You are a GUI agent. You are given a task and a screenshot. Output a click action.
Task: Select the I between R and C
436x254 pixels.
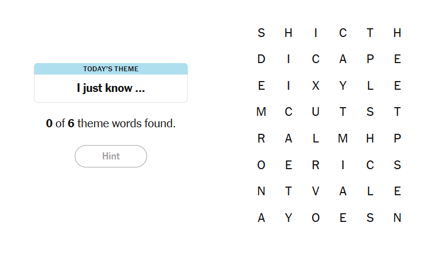point(343,165)
